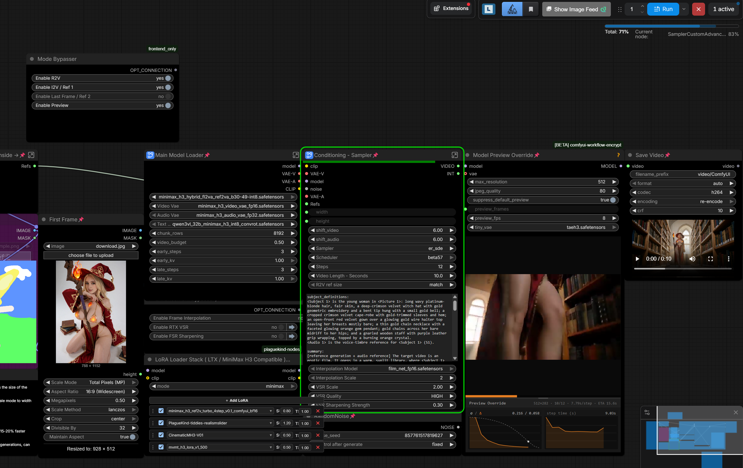
Task: Collapse the Save Video node
Action: [630, 155]
